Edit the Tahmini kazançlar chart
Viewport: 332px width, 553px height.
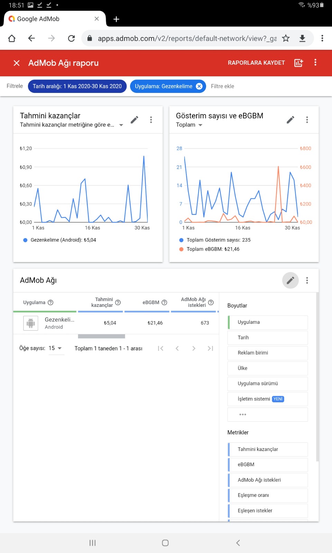point(135,120)
